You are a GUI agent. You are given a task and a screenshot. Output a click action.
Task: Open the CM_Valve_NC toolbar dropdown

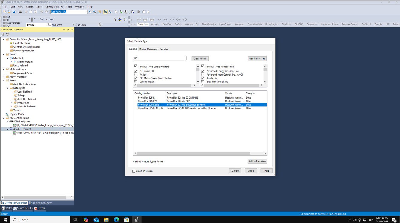coord(86,12)
